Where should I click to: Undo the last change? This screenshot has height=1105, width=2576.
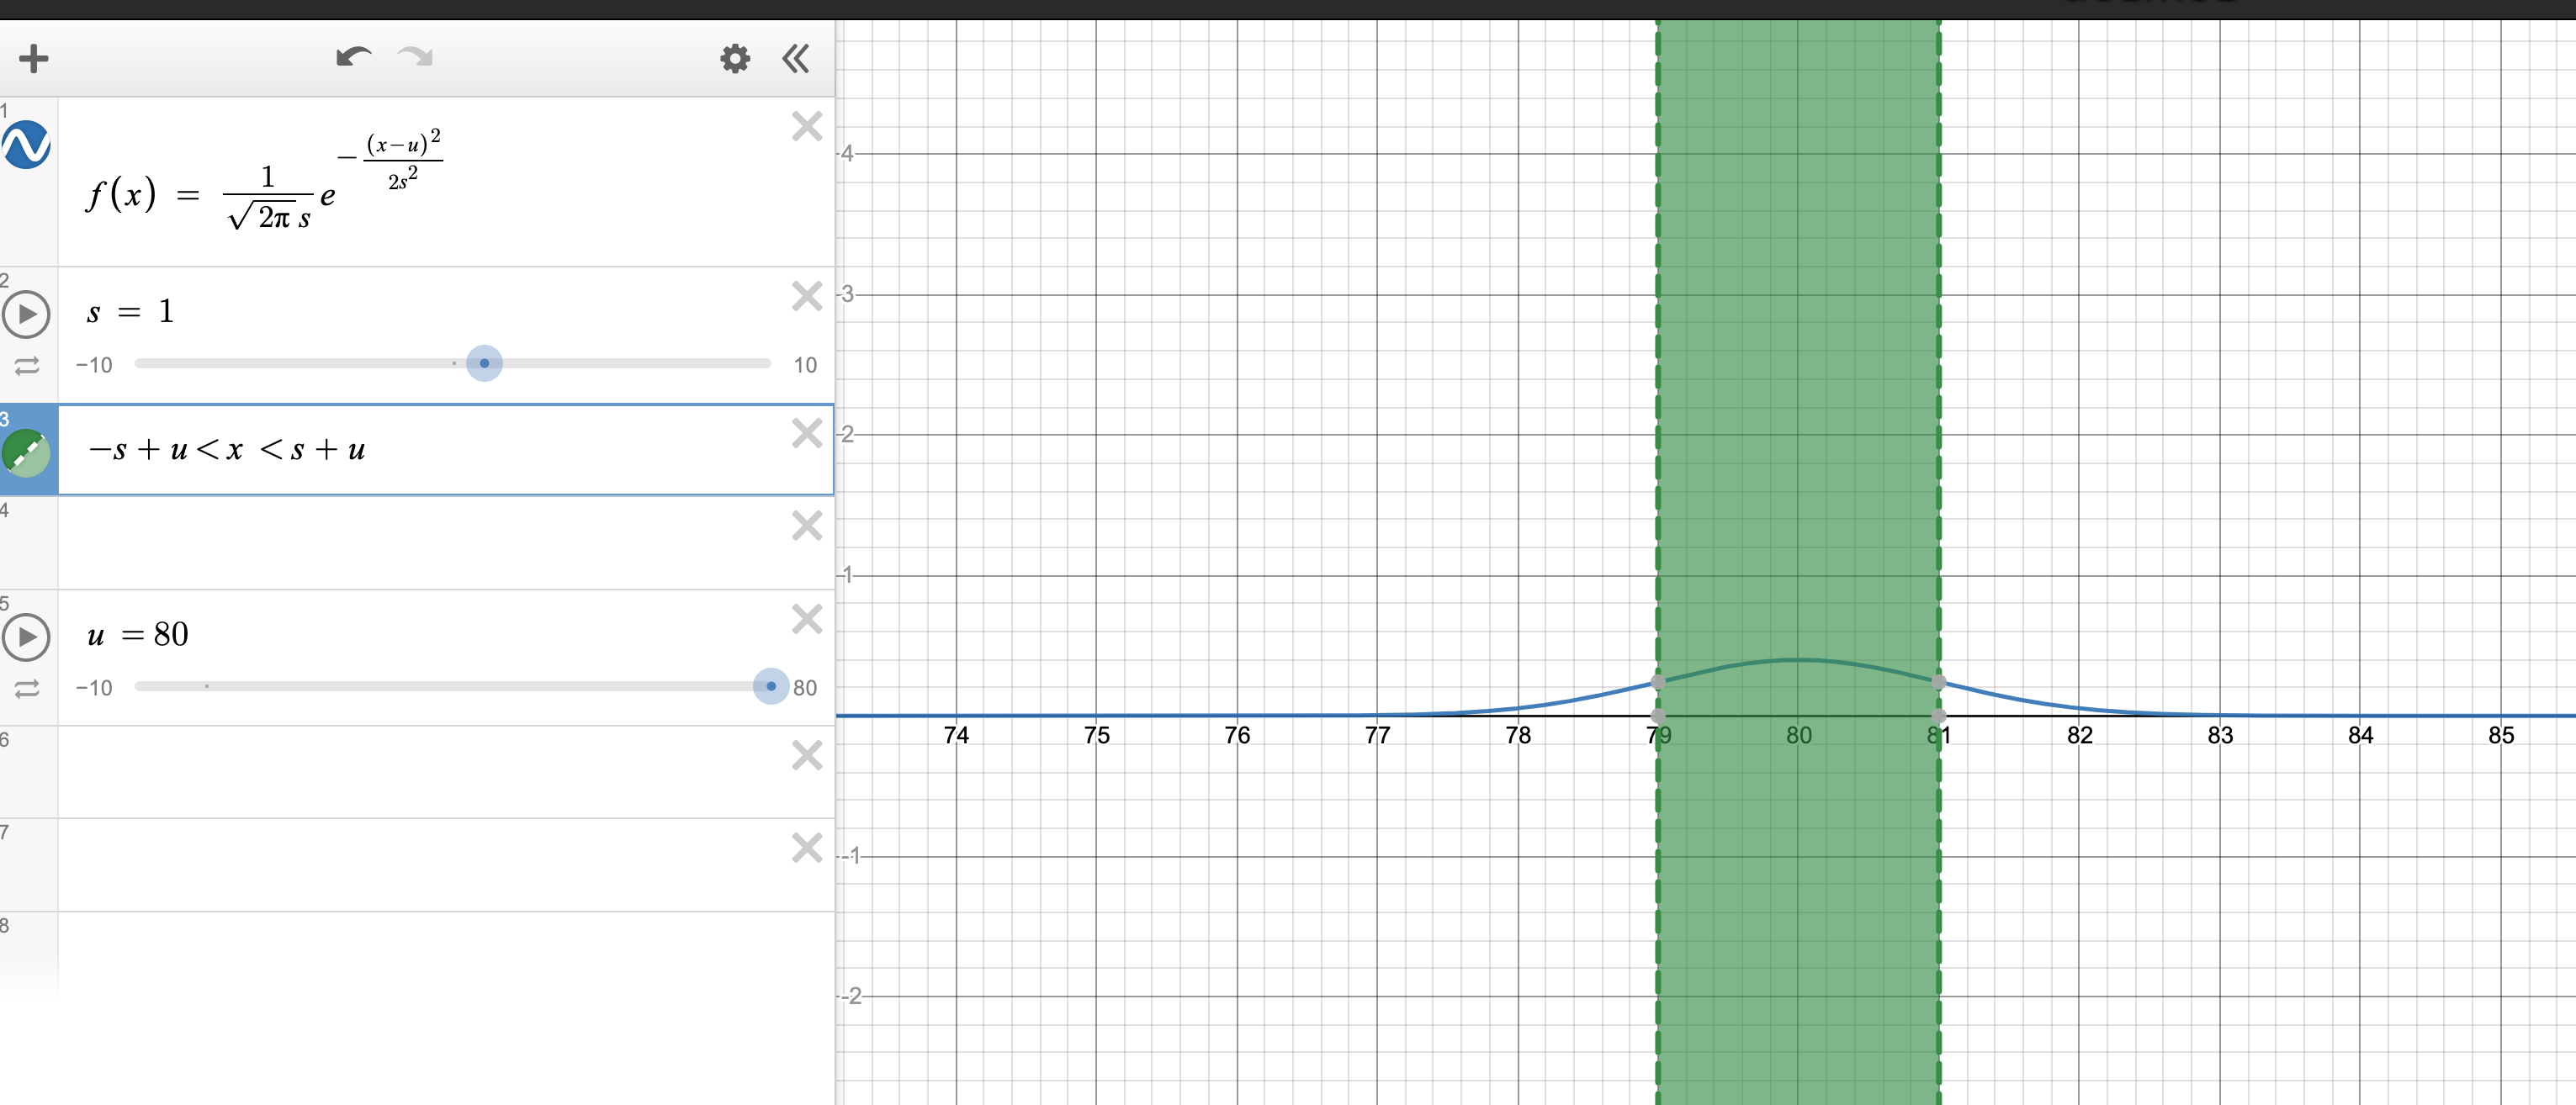[x=354, y=57]
